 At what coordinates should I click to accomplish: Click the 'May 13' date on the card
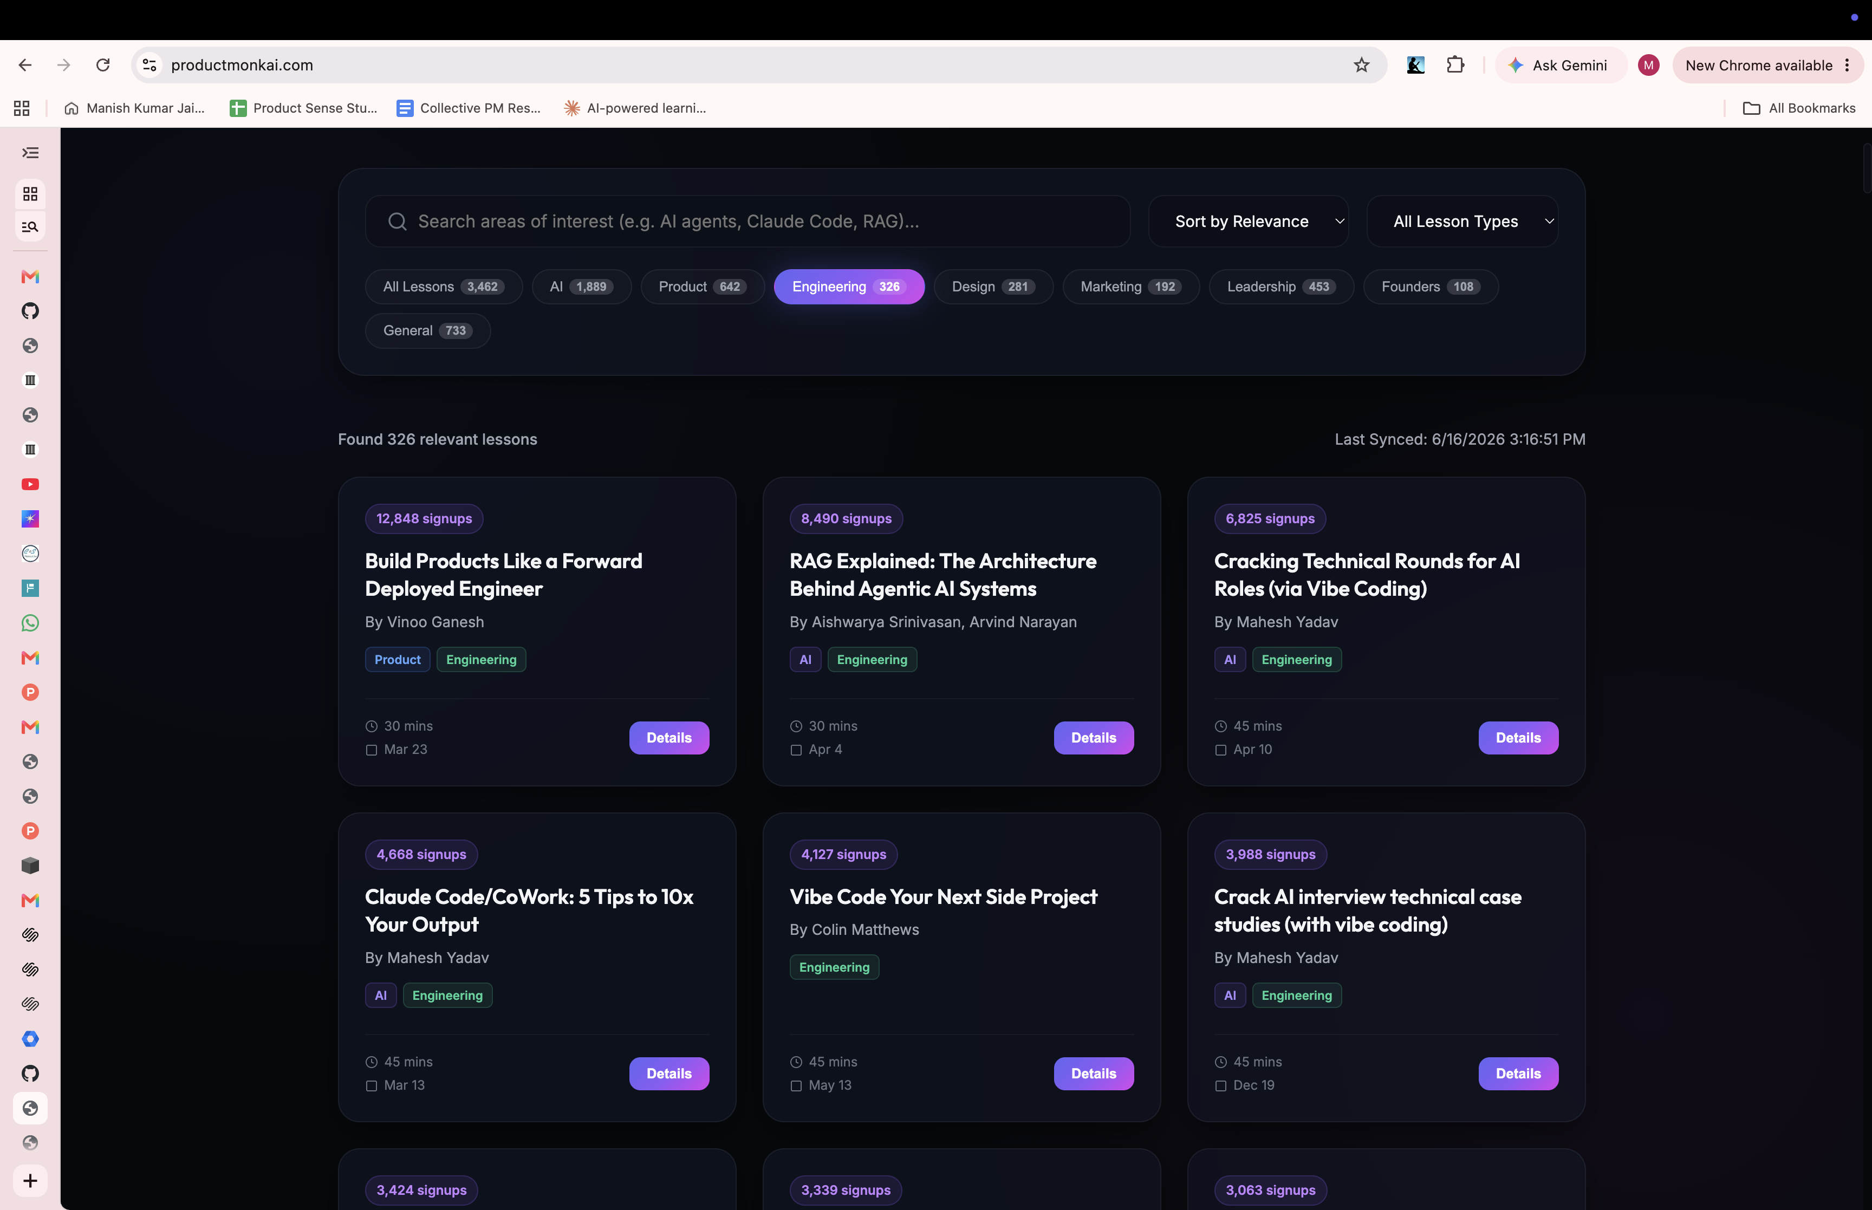tap(829, 1085)
